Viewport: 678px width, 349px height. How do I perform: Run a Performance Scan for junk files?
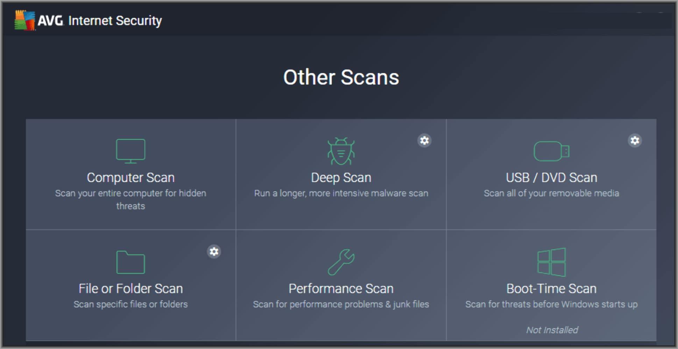tap(341, 288)
